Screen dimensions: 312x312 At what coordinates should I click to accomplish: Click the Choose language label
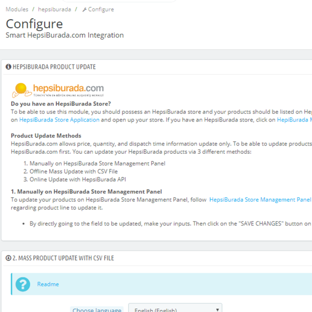click(97, 309)
